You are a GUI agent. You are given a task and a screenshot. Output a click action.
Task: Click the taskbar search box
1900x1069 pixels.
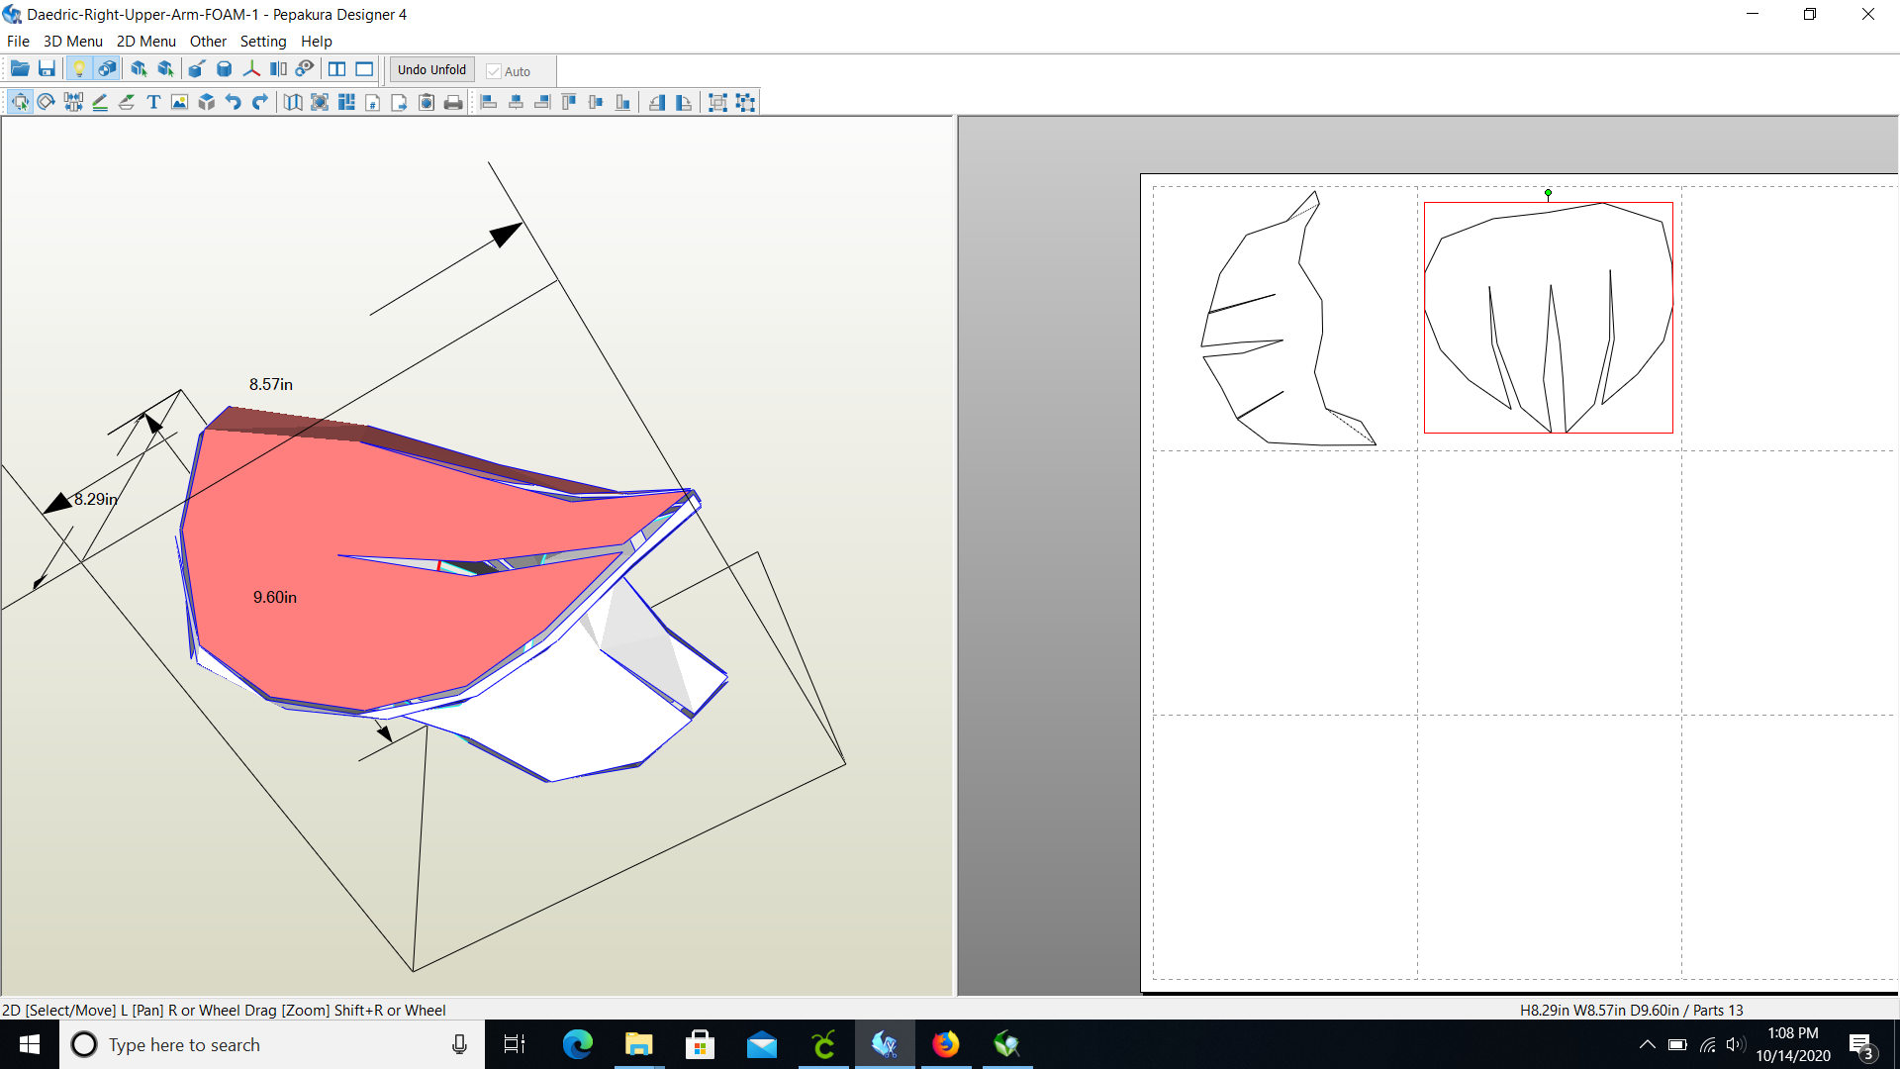[x=272, y=1044]
